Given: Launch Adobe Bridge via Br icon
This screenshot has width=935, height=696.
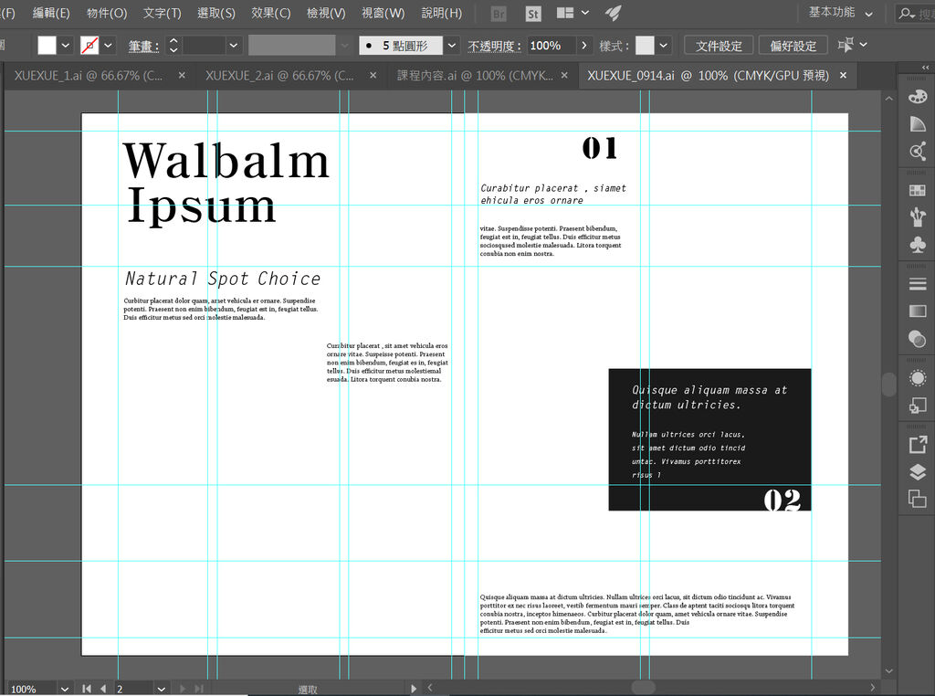Looking at the screenshot, I should click(x=499, y=13).
